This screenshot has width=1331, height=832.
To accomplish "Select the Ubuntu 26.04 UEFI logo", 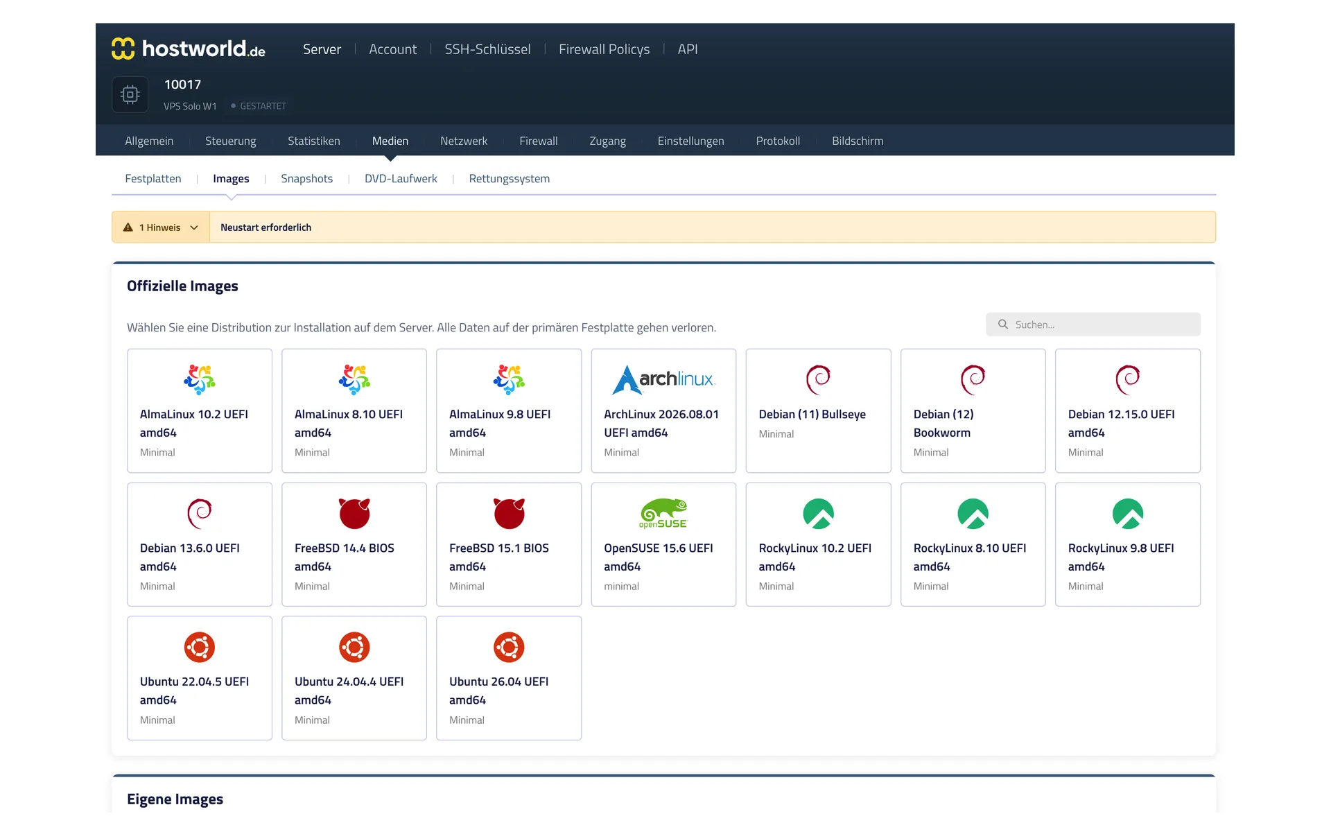I will 509,647.
